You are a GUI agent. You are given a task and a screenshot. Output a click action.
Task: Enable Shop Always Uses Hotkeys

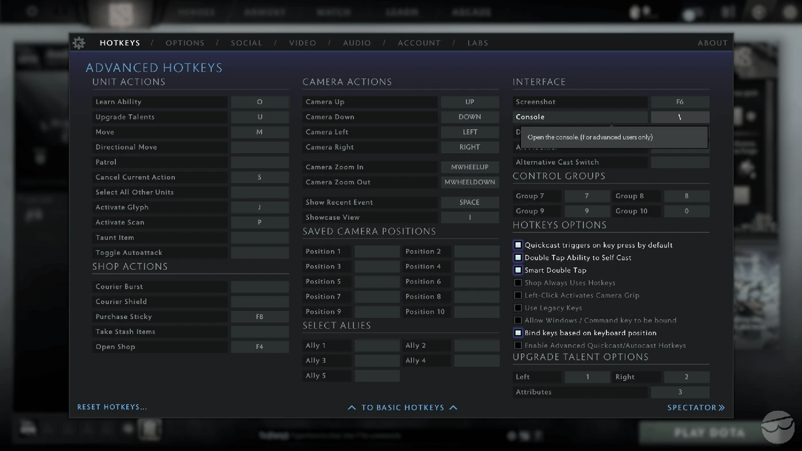(x=518, y=283)
